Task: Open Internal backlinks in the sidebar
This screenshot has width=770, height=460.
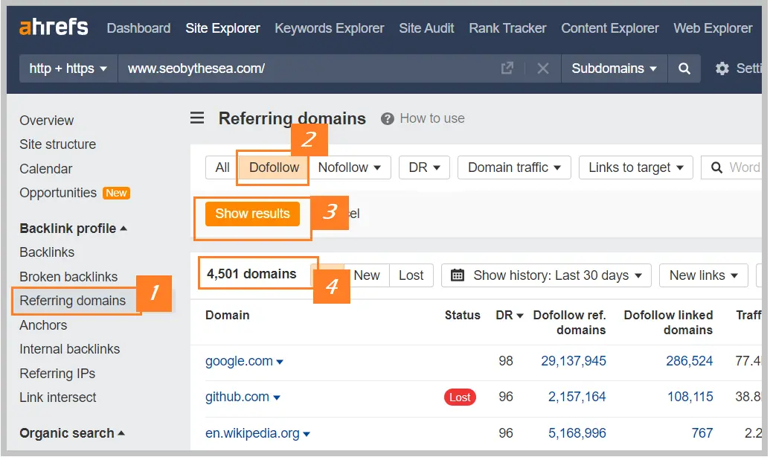Action: coord(70,349)
